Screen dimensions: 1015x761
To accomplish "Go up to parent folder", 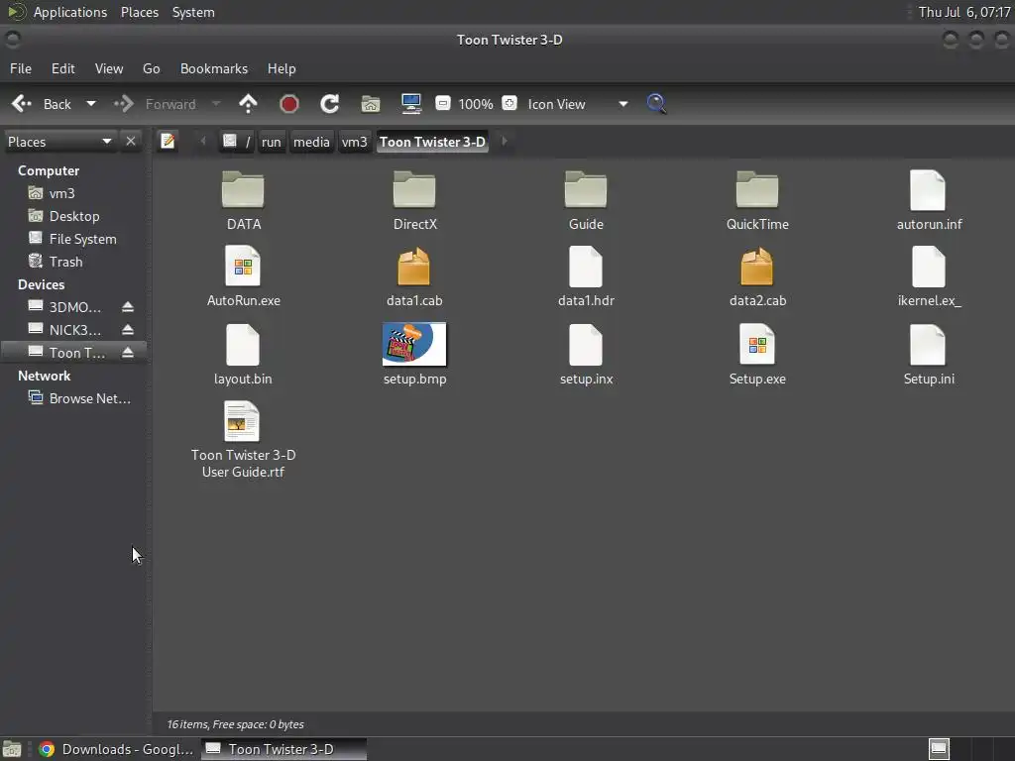I will (248, 103).
